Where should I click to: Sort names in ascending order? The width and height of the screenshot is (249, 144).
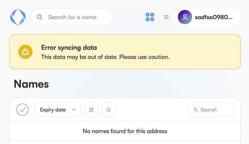coord(91,110)
